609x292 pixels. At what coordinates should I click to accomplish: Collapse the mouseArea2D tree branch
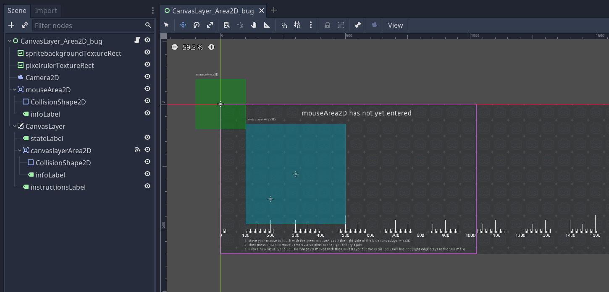click(x=14, y=89)
